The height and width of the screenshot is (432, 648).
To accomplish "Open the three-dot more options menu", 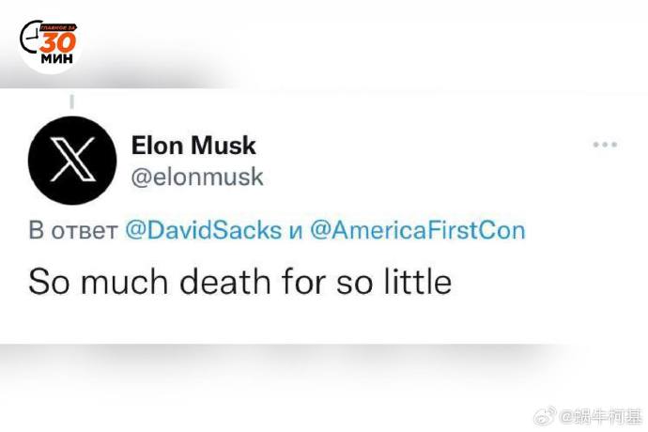I will click(605, 146).
